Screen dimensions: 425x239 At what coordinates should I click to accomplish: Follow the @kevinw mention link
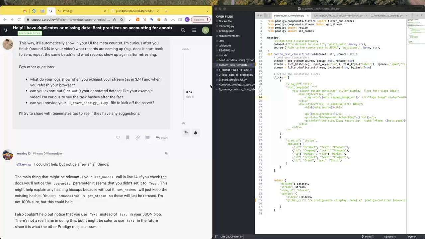(x=24, y=164)
